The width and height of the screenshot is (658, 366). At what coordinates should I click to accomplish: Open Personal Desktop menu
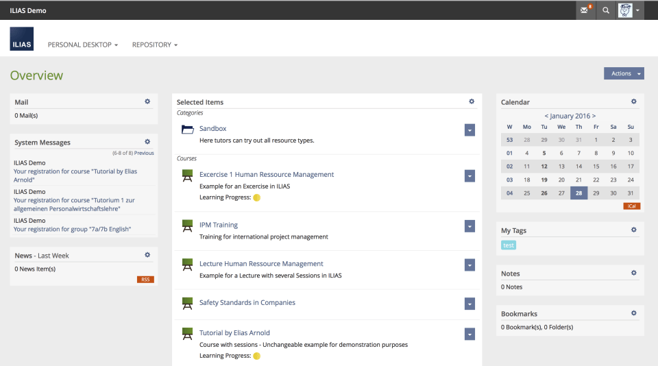[82, 45]
